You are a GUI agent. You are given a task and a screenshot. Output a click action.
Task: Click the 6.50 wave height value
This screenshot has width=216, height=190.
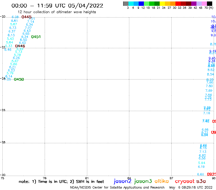pyautogui.click(x=24, y=40)
